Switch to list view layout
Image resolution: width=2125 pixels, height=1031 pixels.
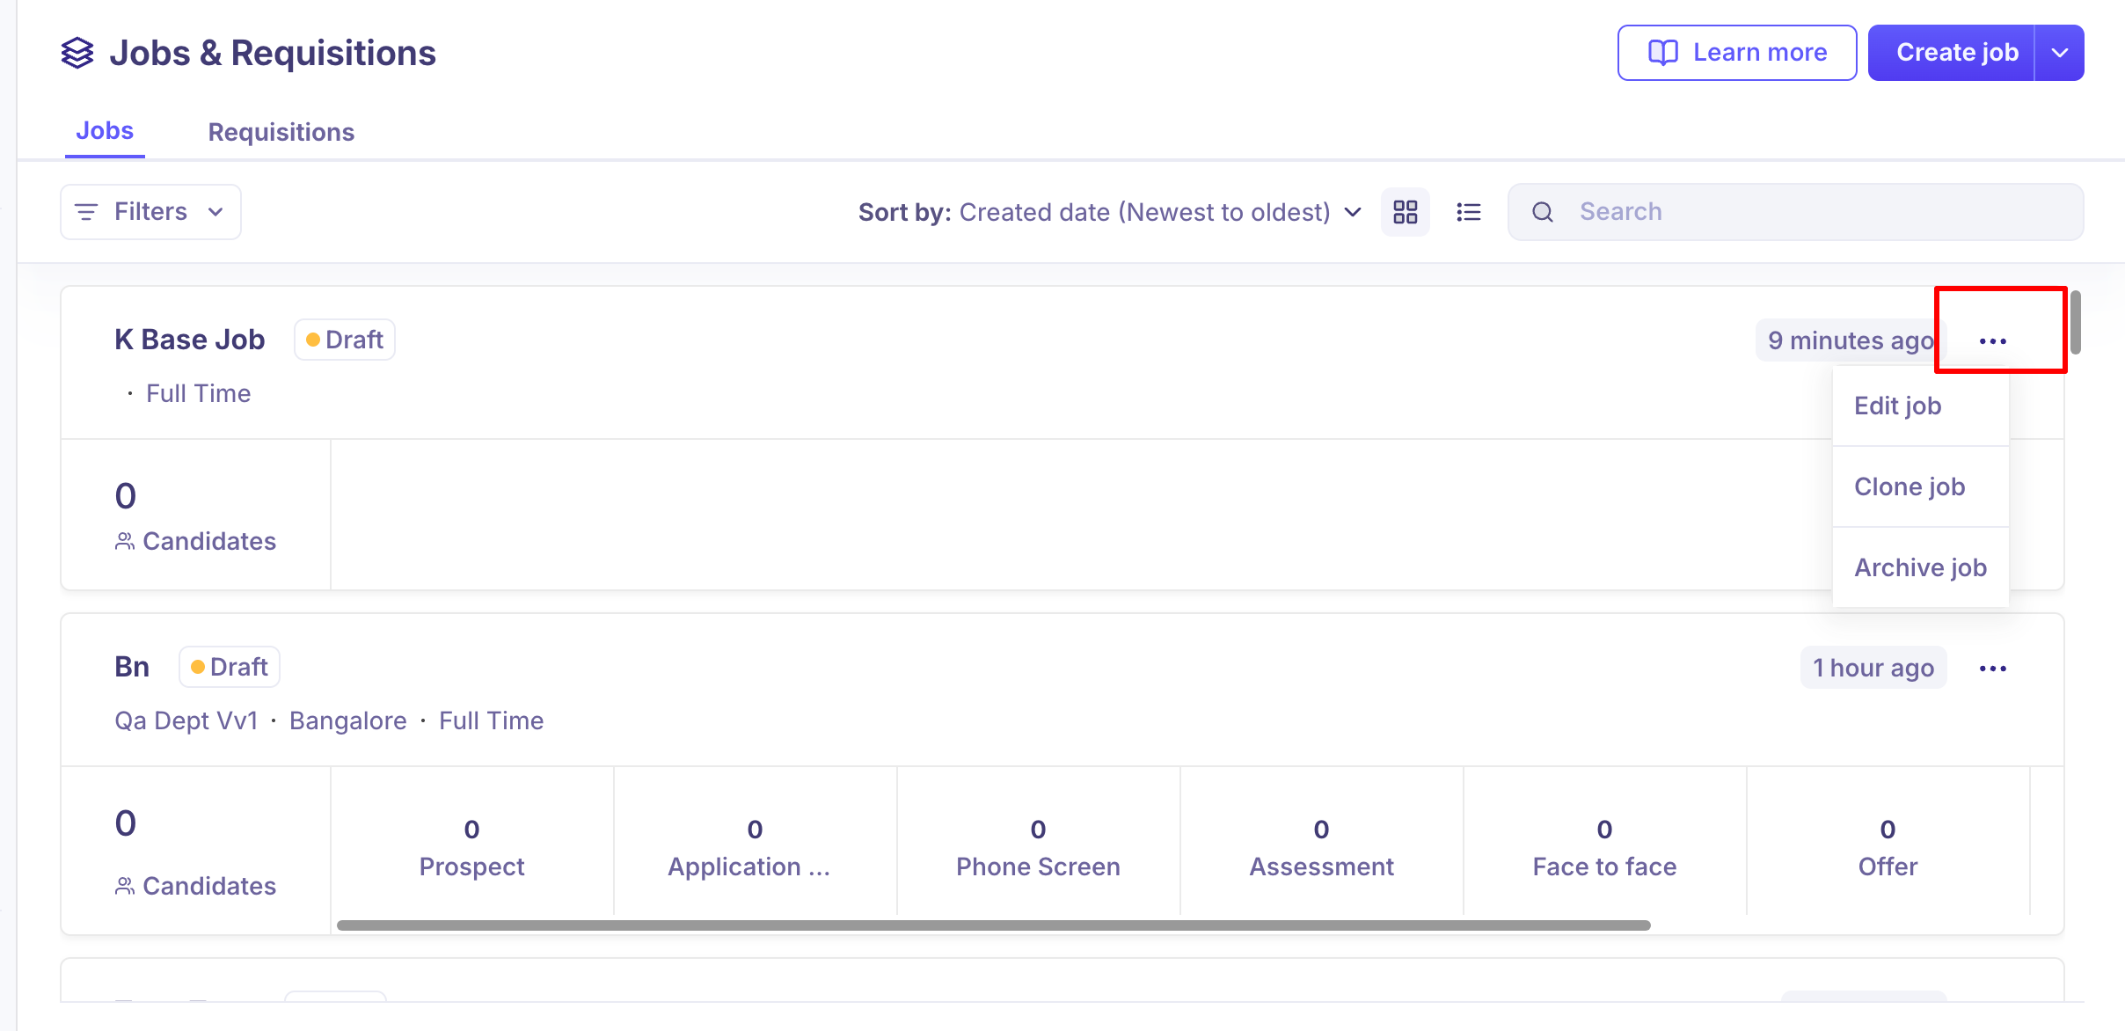point(1468,212)
